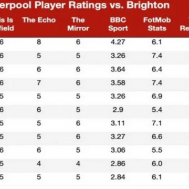The width and height of the screenshot is (189, 189).
Task: Click the "The Echo" column header
Action: 39,20
